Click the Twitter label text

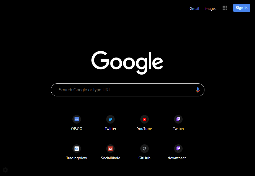click(110, 129)
